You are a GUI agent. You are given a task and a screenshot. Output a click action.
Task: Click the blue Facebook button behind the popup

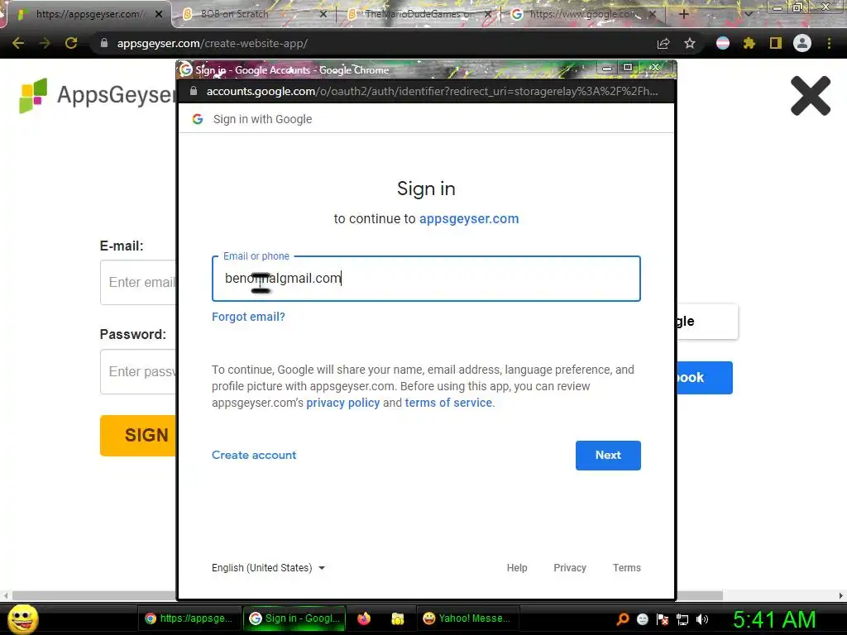tap(705, 377)
